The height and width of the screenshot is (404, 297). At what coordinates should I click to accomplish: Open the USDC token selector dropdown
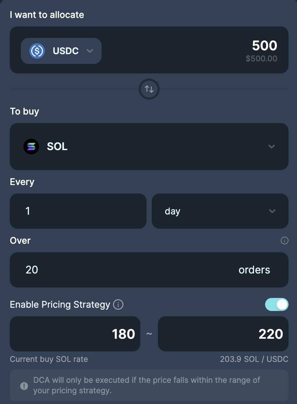(x=61, y=51)
